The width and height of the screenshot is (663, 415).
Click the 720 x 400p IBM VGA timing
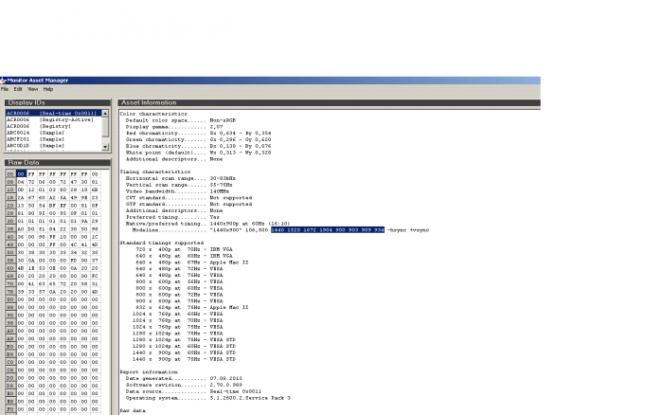(185, 249)
